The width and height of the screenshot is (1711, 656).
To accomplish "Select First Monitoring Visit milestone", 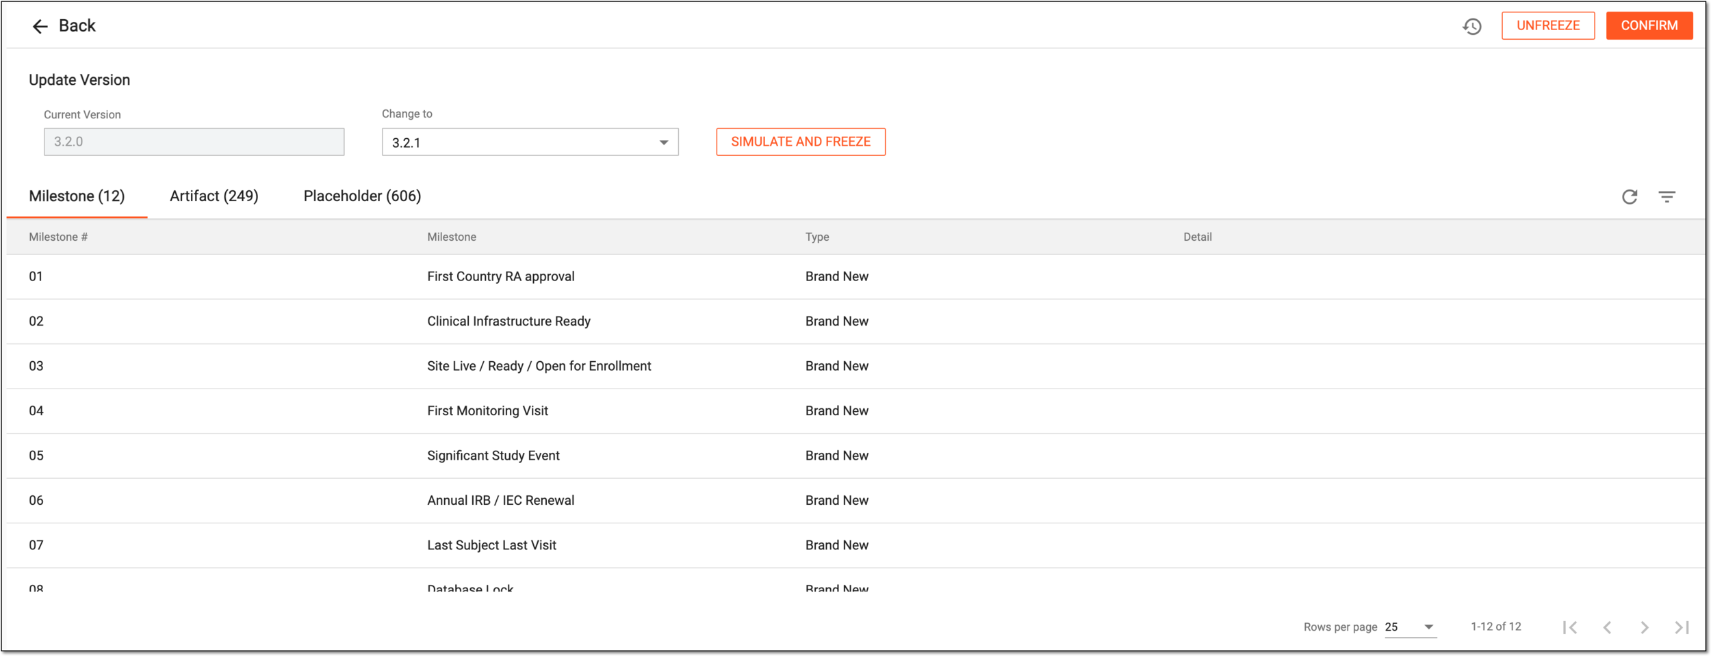I will point(487,411).
